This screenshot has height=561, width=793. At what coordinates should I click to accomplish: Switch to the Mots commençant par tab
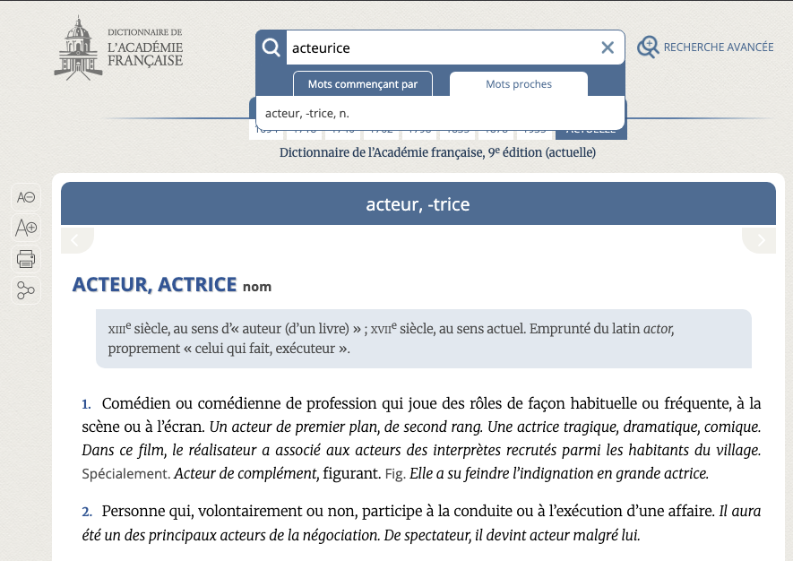[363, 84]
